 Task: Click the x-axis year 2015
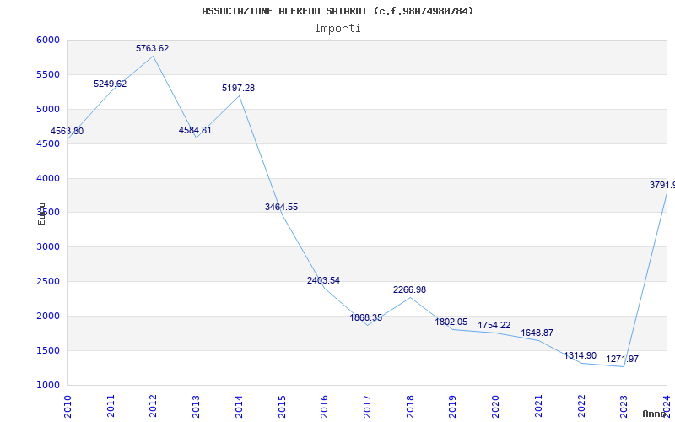[282, 406]
